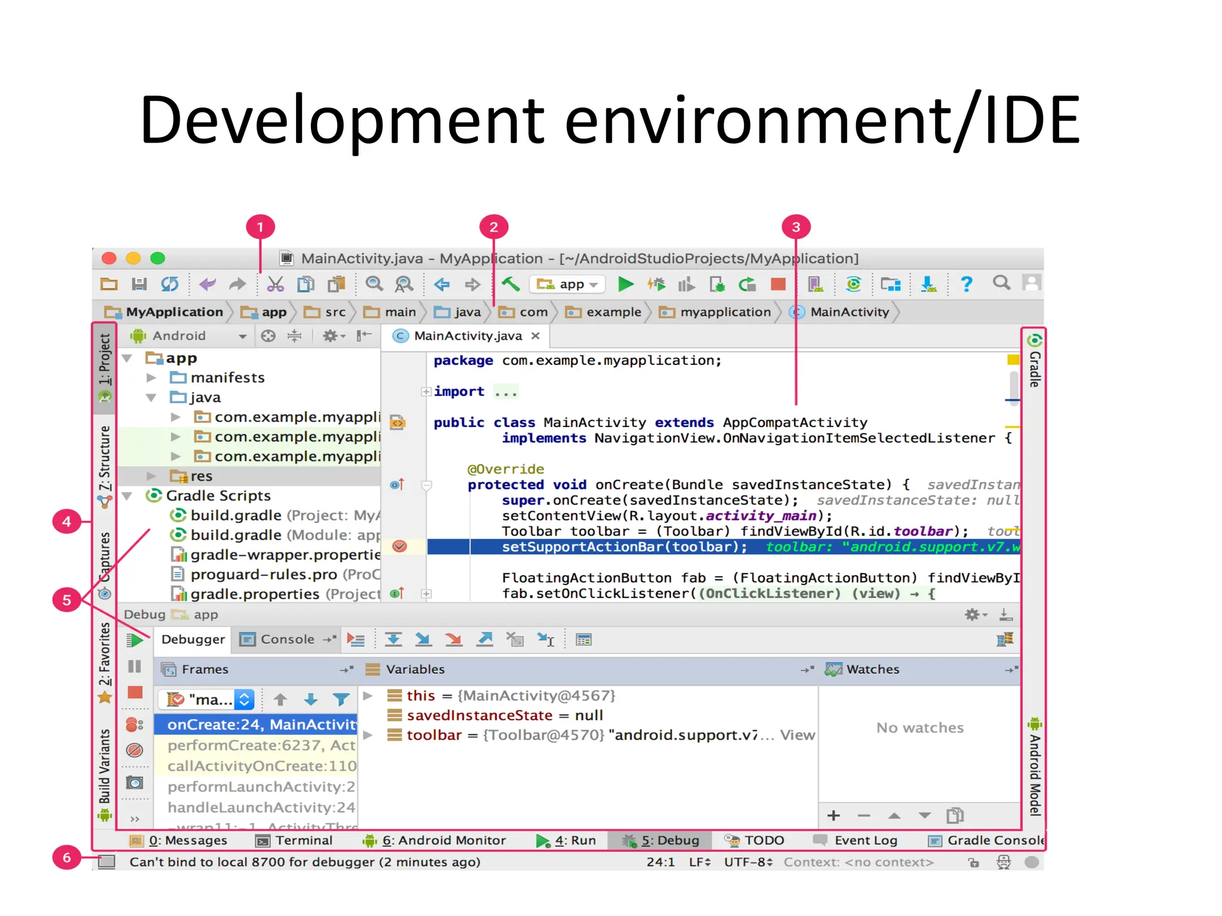Click the View link for toolbar variable
Image resolution: width=1222 pixels, height=916 pixels.
pyautogui.click(x=797, y=735)
